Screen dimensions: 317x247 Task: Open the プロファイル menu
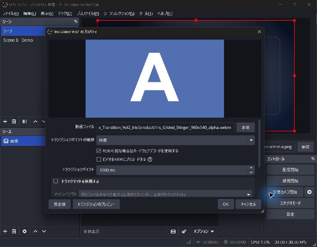[88, 14]
